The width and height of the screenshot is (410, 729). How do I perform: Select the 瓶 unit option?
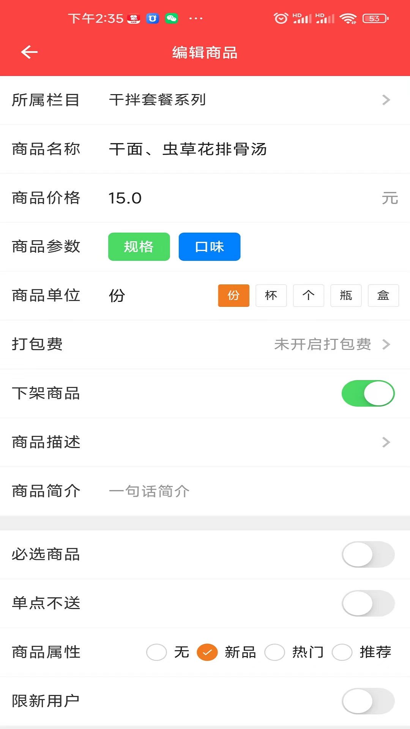tap(346, 295)
